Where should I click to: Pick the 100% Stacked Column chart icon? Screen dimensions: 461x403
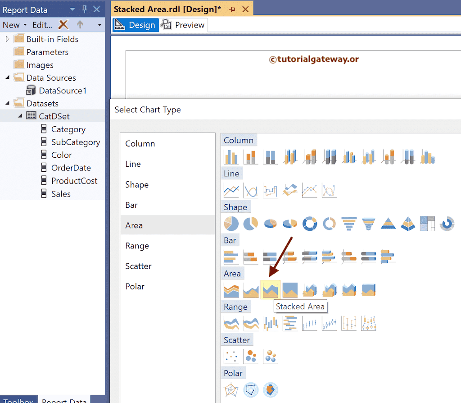270,156
